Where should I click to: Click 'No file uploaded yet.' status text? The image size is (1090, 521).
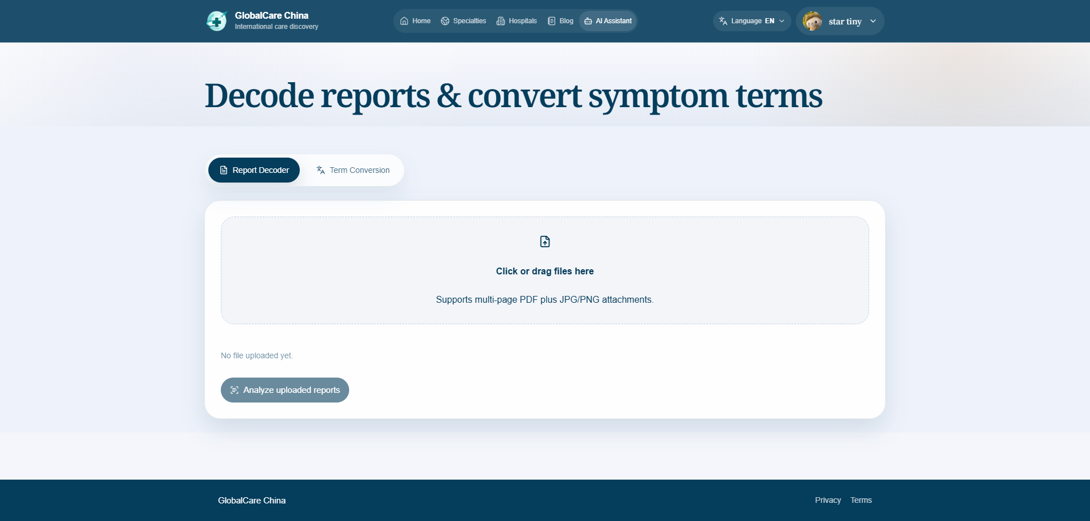(x=257, y=355)
